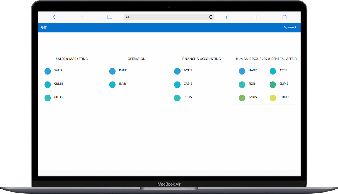Add a new tab with plus icon
Image resolution: width=338 pixels, height=194 pixels.
coord(256,17)
